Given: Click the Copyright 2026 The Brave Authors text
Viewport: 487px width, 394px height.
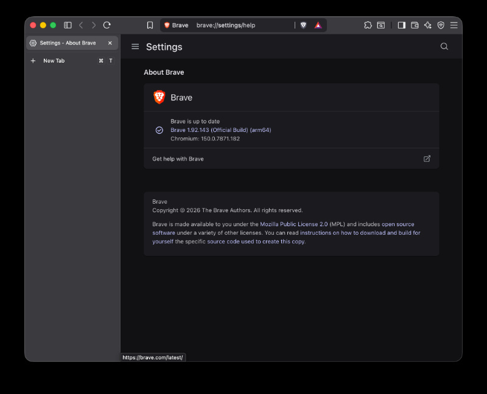Looking at the screenshot, I should coord(227,210).
